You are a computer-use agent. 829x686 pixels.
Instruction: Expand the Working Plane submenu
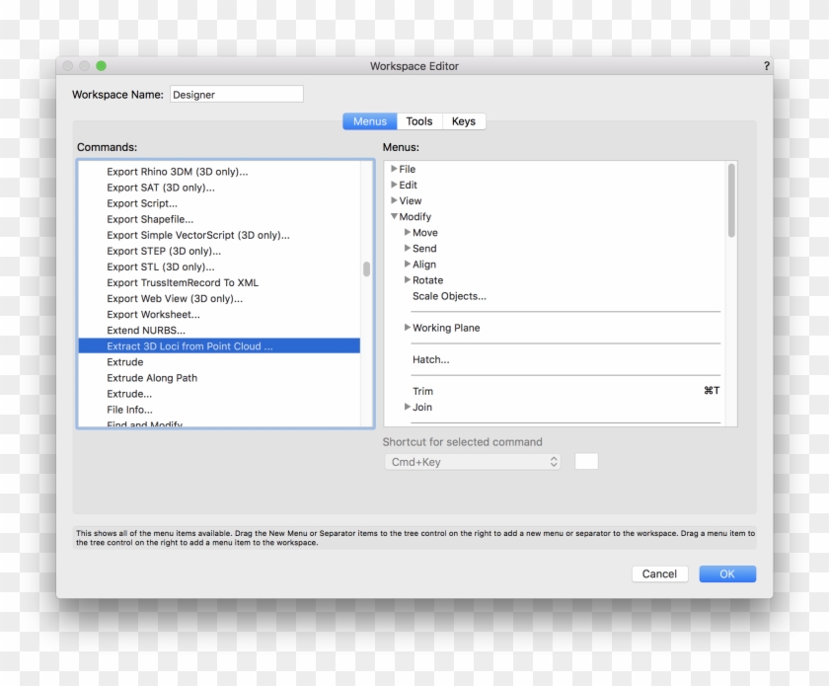point(408,328)
